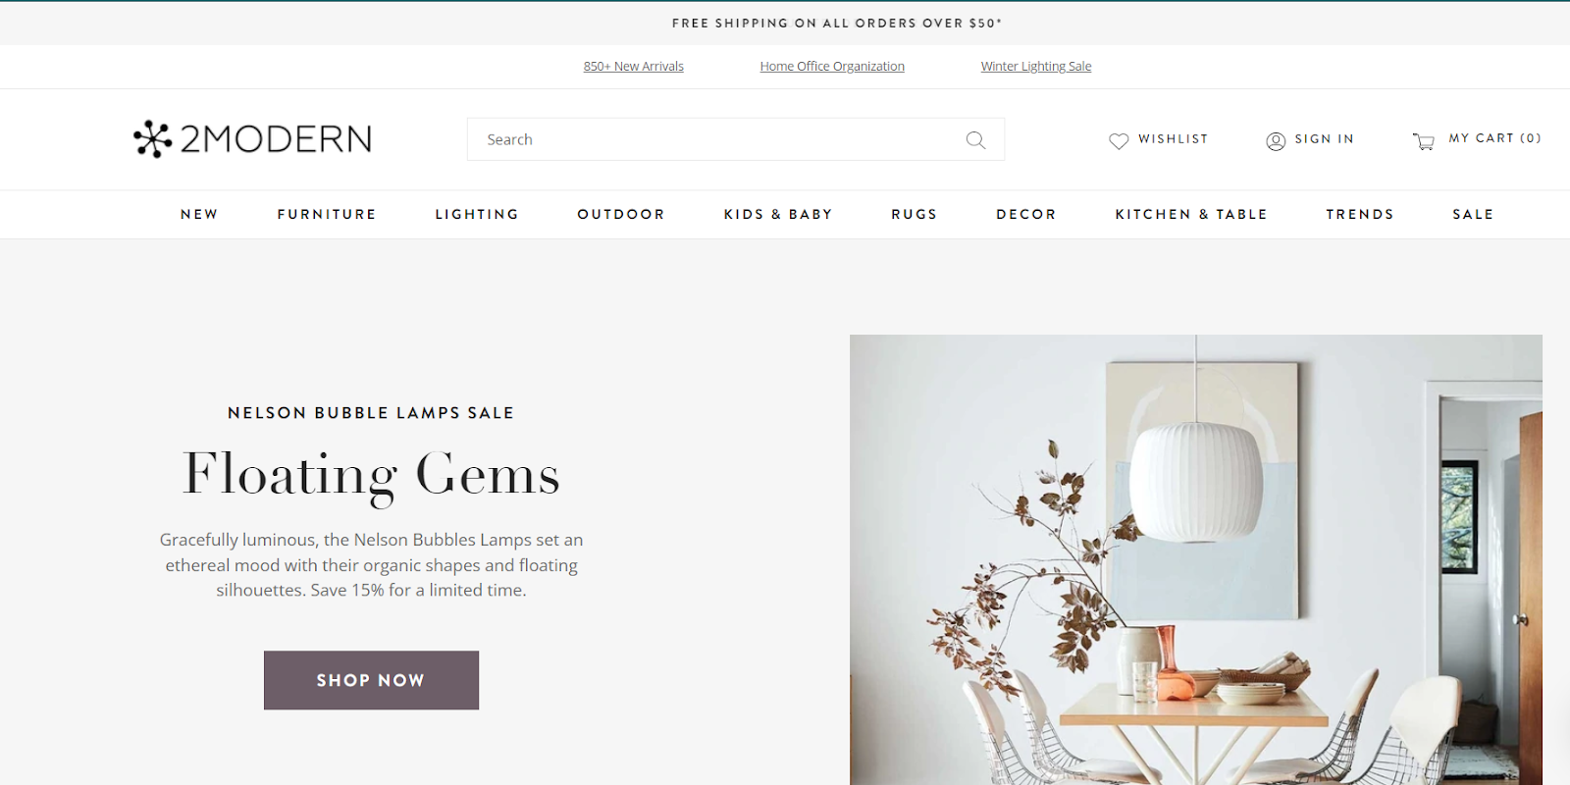
Task: Click the 2Modern logo
Action: [x=252, y=139]
